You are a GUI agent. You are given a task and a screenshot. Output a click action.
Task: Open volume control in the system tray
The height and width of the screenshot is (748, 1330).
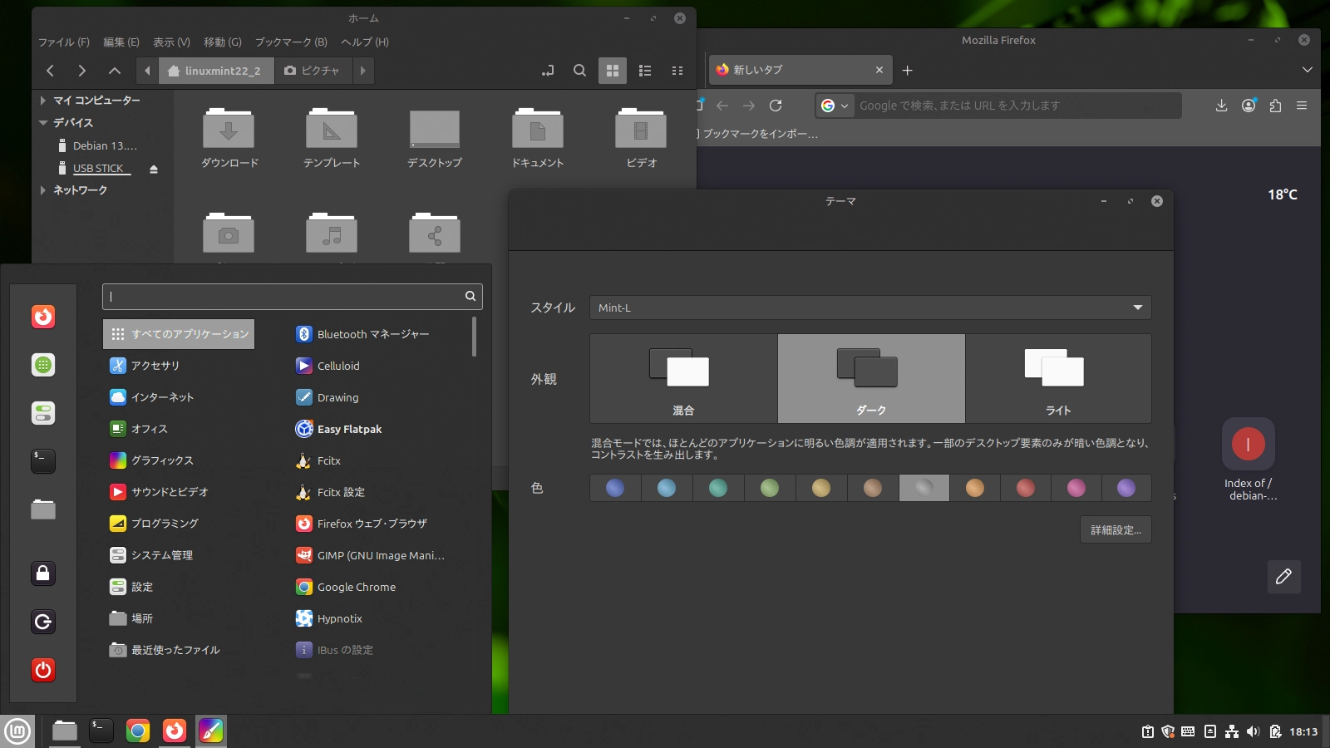tap(1254, 731)
